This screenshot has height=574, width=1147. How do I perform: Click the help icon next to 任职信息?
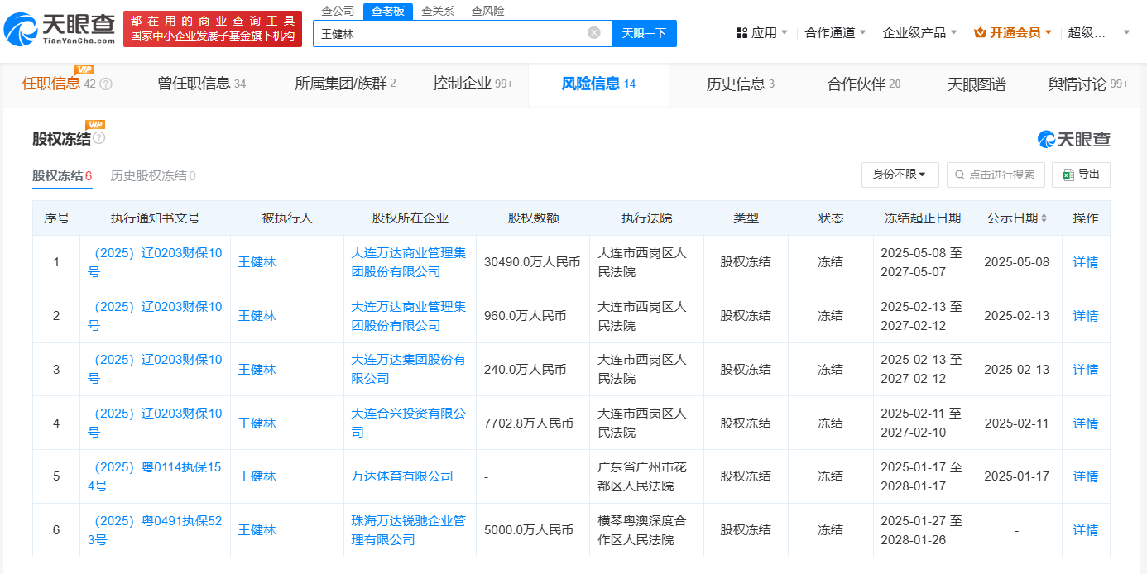pos(106,84)
